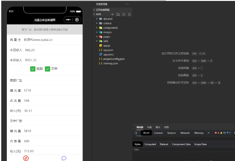Click the element inspector picker icon

[x=136, y=133]
